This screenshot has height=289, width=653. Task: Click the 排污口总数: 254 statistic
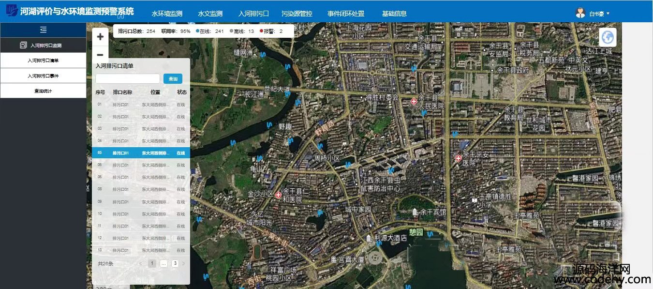pos(136,31)
